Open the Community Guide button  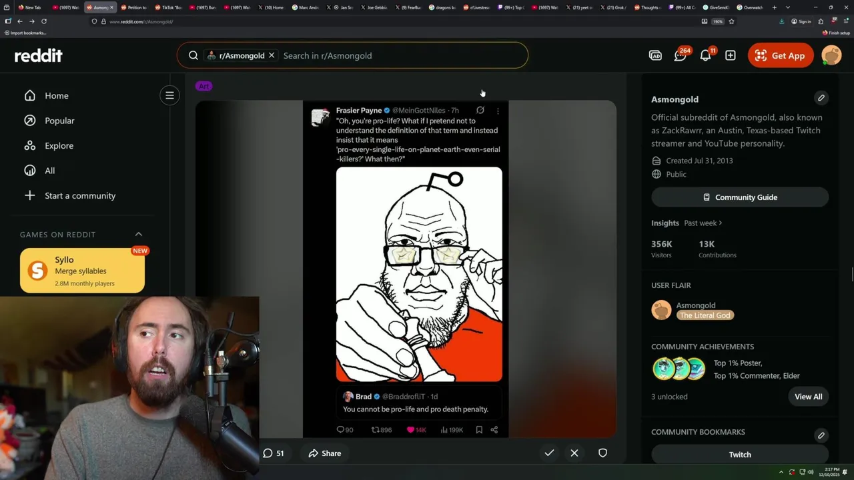[740, 197]
